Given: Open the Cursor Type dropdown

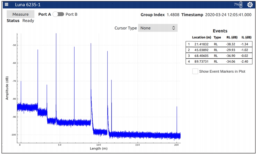Looking at the screenshot, I should (x=158, y=28).
